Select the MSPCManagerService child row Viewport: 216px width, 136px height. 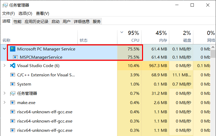point(105,57)
